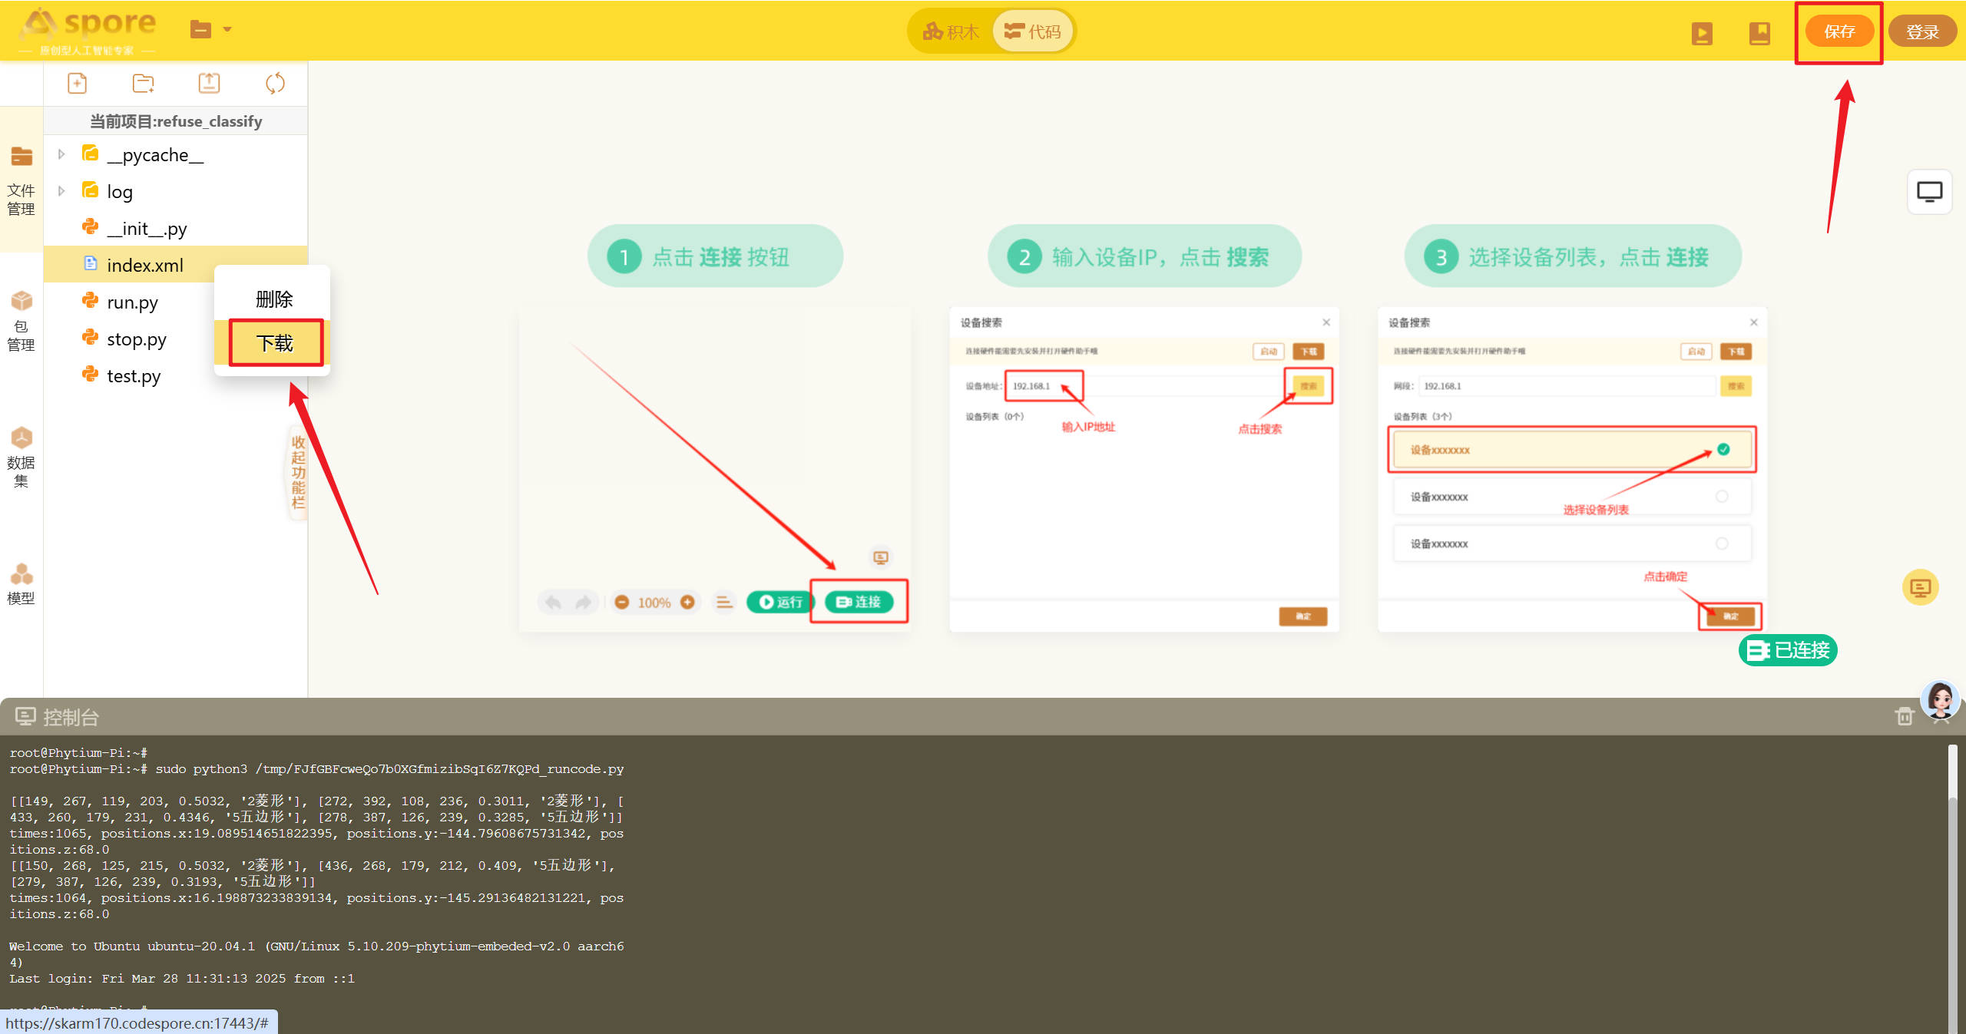Choose 删除 from the context menu
Image resolution: width=1966 pixels, height=1034 pixels.
coord(274,299)
